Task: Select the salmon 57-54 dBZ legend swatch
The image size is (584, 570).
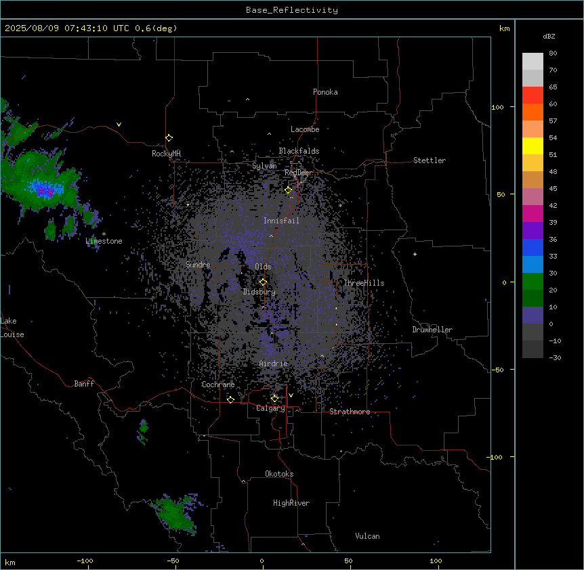Action: click(533, 129)
